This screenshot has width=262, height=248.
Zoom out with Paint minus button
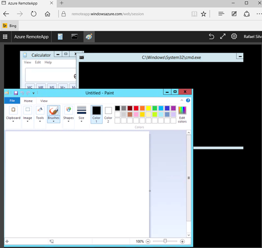[148, 241]
